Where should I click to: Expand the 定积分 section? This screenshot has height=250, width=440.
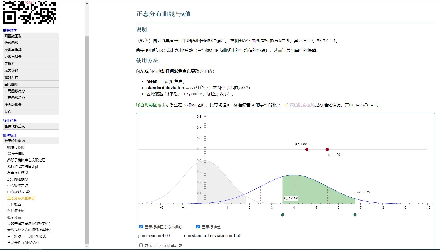(10, 63)
